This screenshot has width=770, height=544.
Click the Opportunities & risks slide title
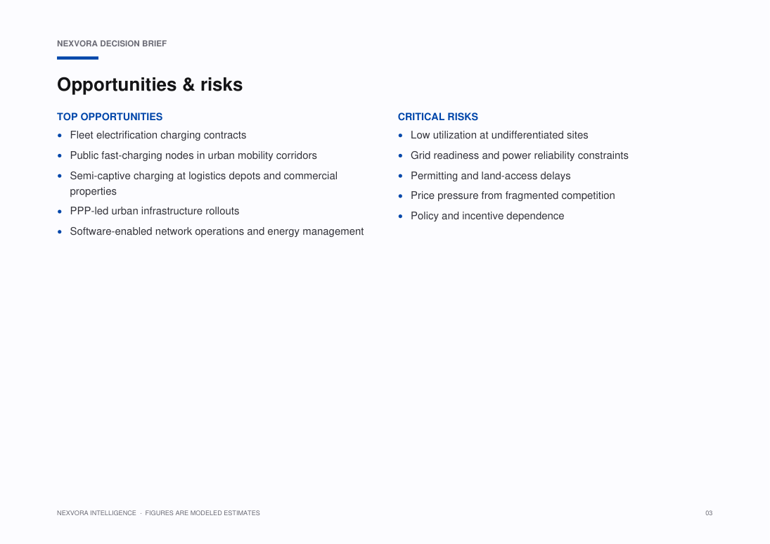pos(150,85)
